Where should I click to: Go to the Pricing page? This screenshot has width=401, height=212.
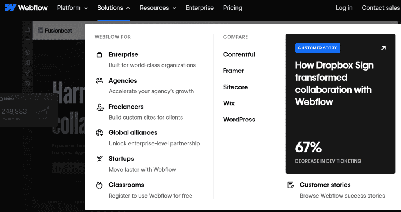click(233, 8)
